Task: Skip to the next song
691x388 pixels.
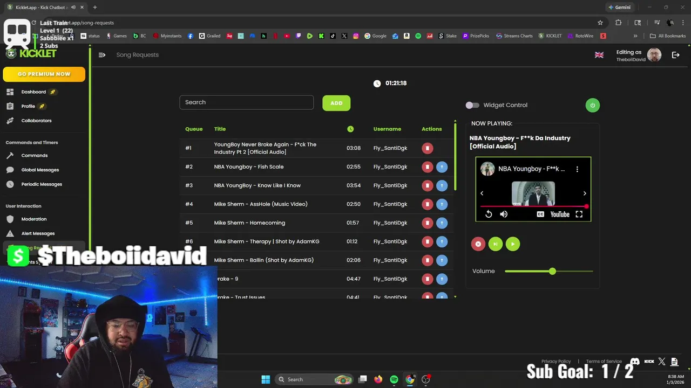Action: point(495,244)
